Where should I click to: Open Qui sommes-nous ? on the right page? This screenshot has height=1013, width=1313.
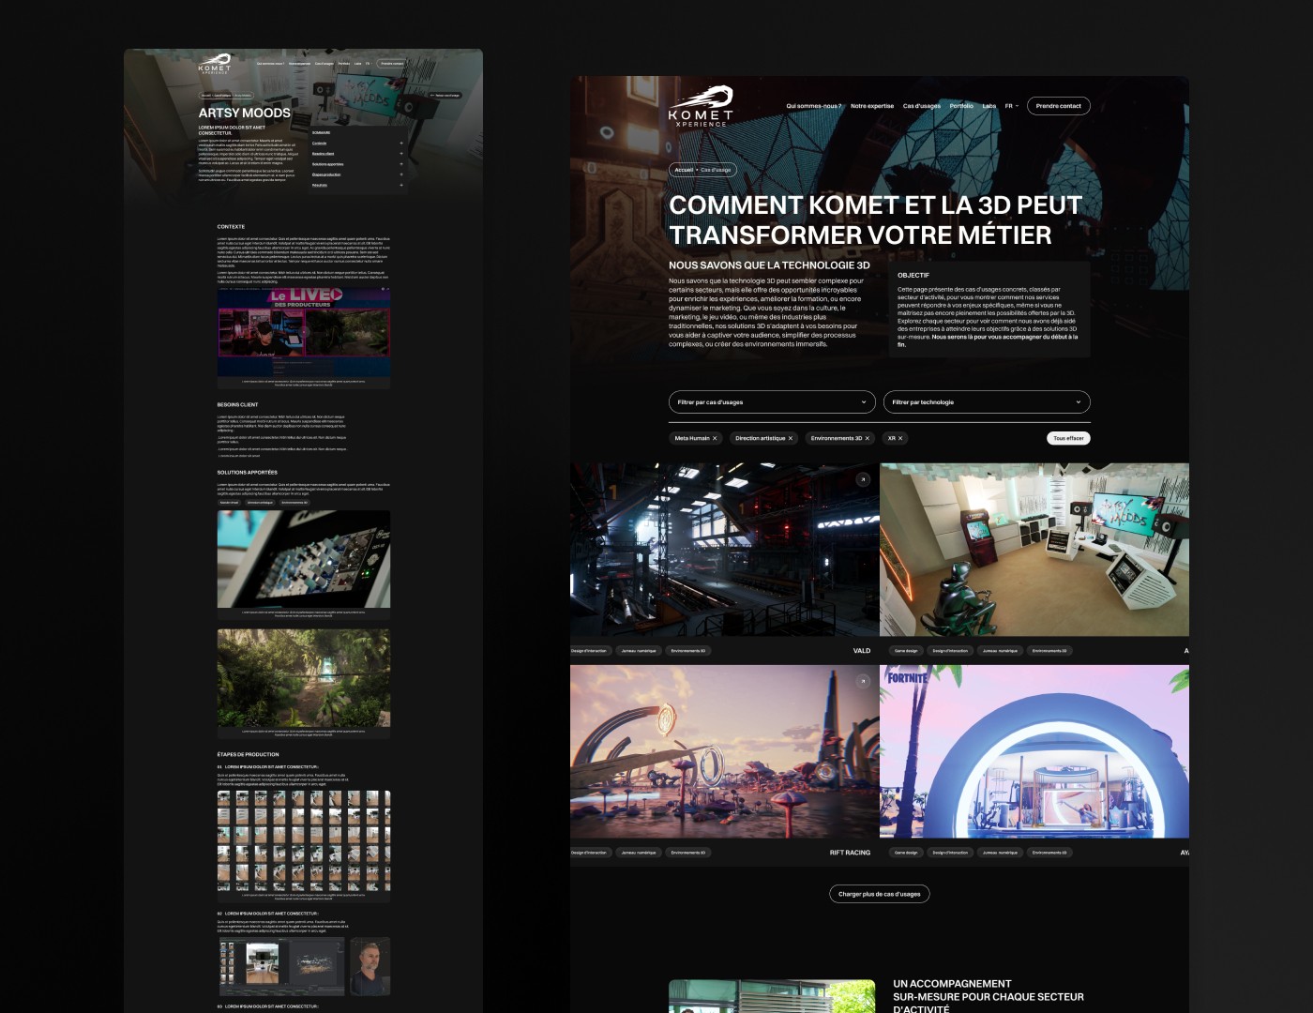[x=814, y=106]
